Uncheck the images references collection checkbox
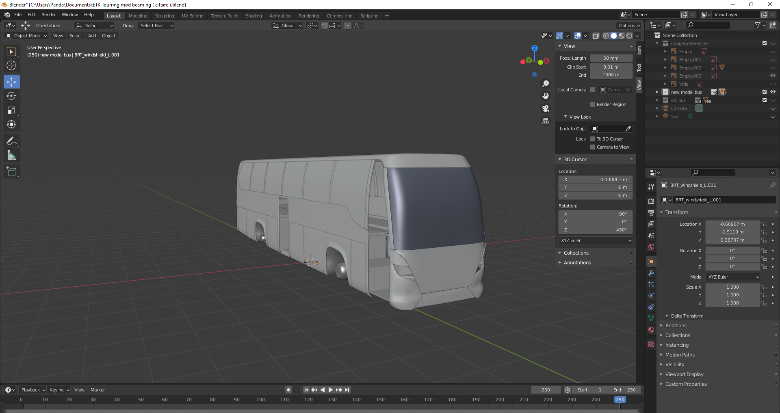The height and width of the screenshot is (413, 780). point(765,43)
